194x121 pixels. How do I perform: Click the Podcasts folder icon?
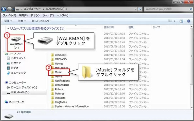53,98
